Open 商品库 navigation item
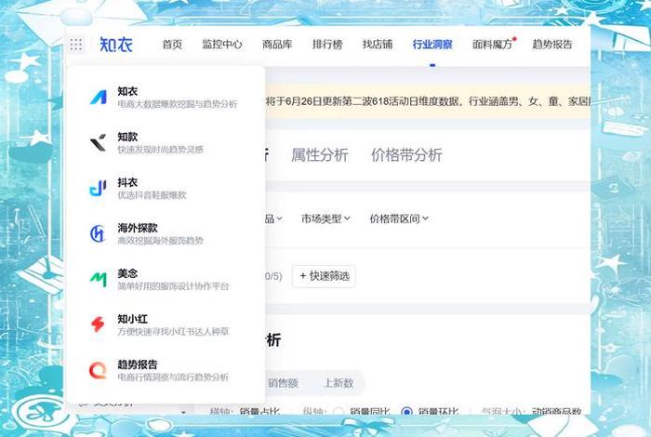651x437 pixels. tap(277, 45)
